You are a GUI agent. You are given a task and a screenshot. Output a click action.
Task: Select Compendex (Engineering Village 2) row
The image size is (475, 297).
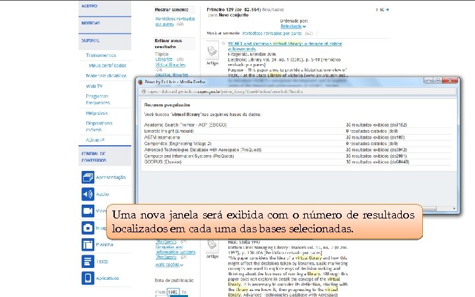pos(298,143)
